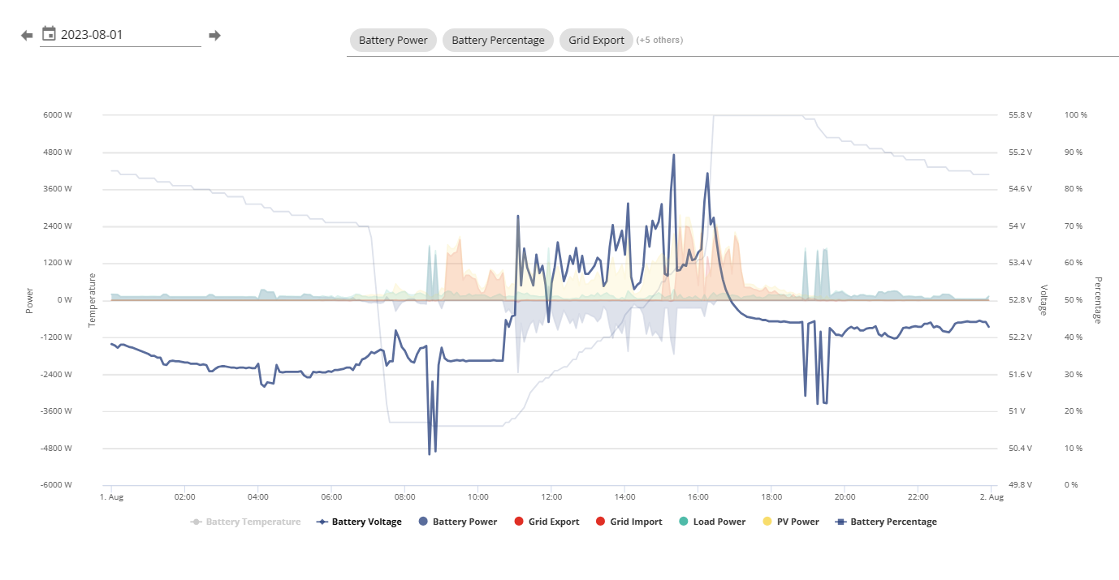Toggle Load Power series in legend
The image size is (1119, 580).
(x=711, y=522)
